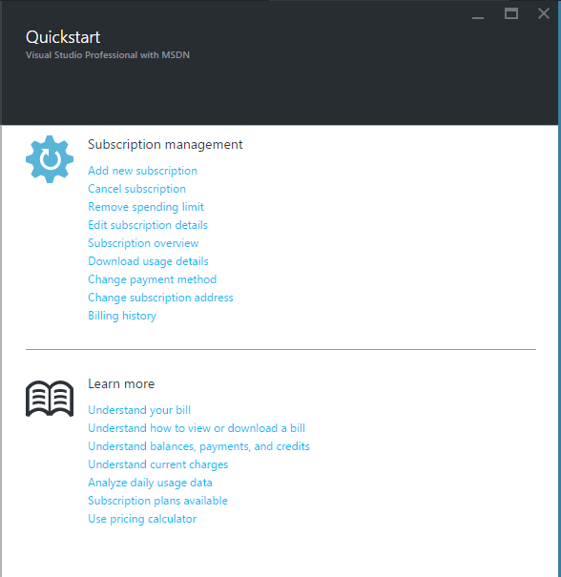Click Understand current charges link
This screenshot has height=577, width=561.
[x=158, y=464]
